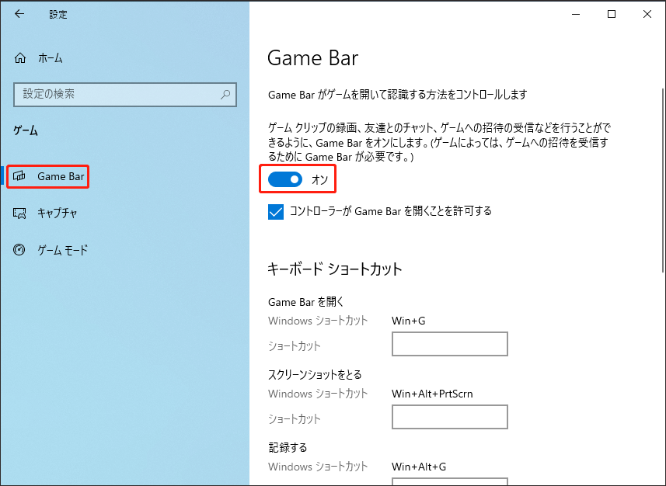Click the ゲーム モード gauge icon
The height and width of the screenshot is (486, 666).
[19, 249]
